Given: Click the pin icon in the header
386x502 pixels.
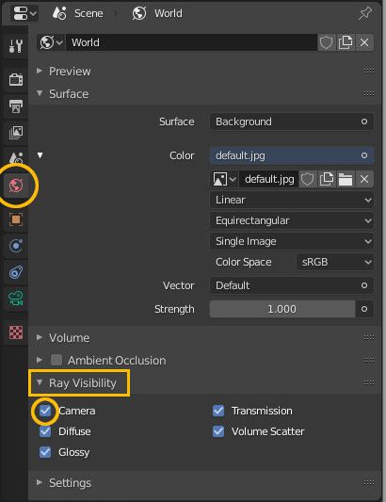Looking at the screenshot, I should pos(365,13).
